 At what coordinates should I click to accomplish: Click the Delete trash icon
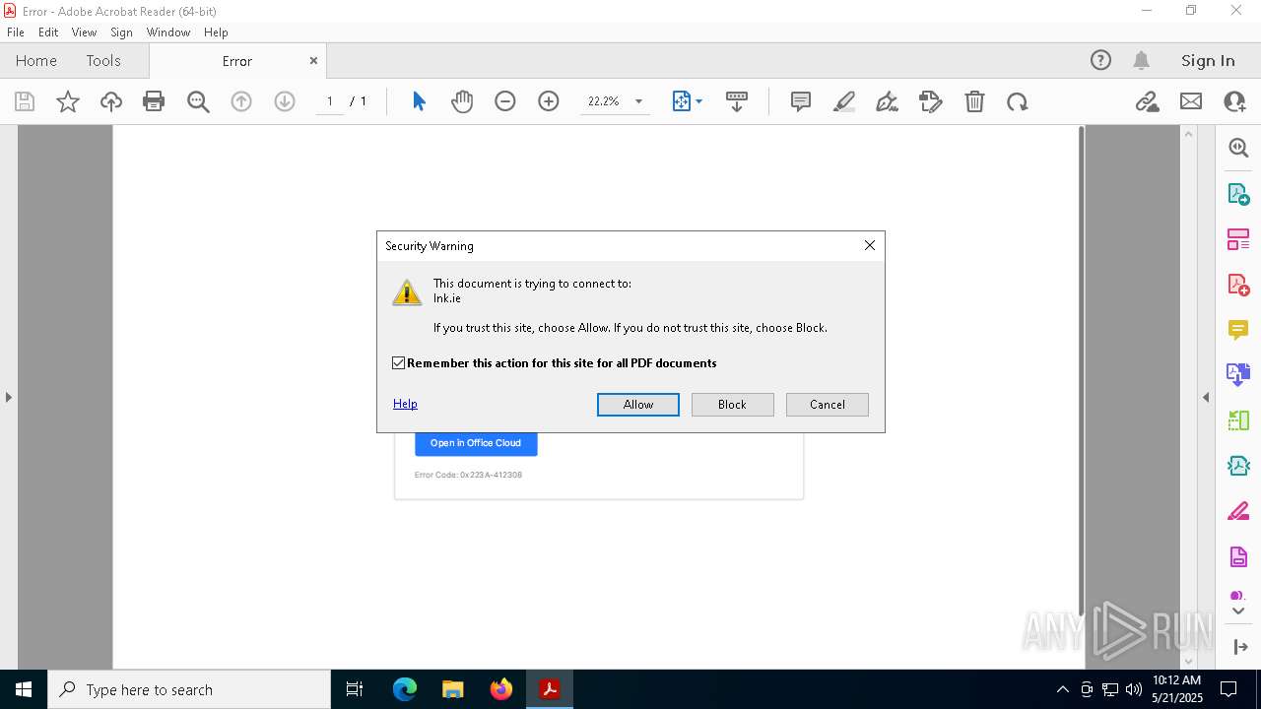tap(974, 101)
